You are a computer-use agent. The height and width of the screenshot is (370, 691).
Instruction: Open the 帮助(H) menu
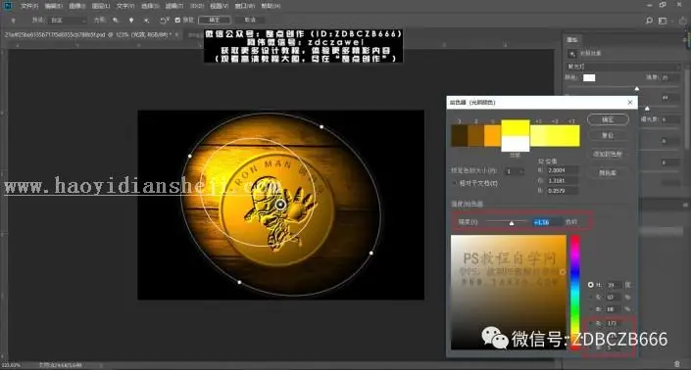click(271, 6)
